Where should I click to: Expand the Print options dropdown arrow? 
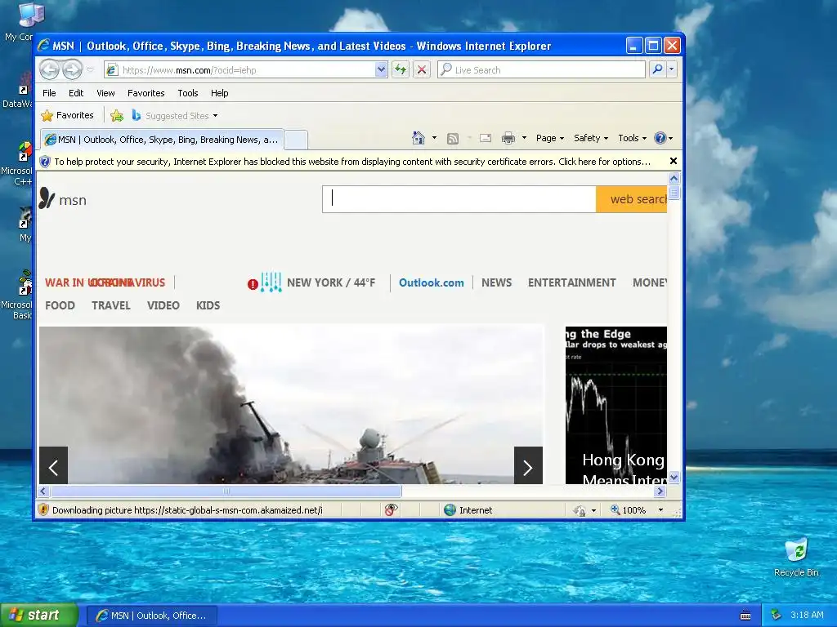click(x=524, y=138)
